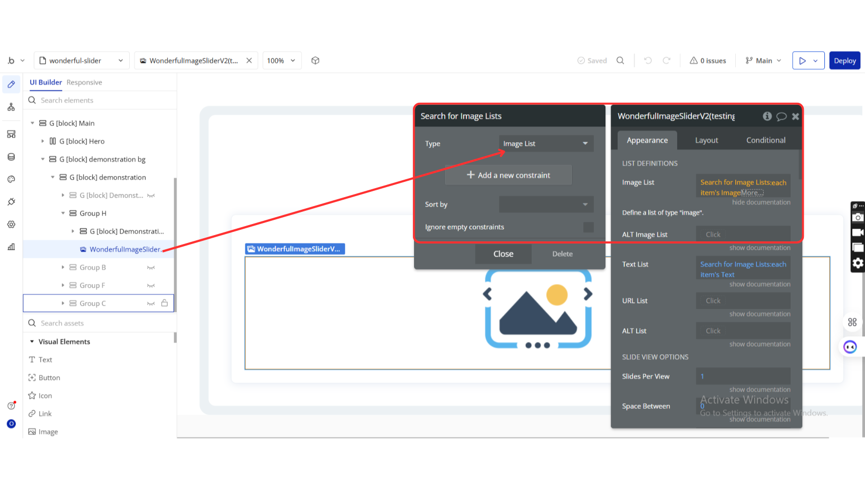The height and width of the screenshot is (487, 865).
Task: Open the Logs chart icon in sidebar
Action: 11,247
